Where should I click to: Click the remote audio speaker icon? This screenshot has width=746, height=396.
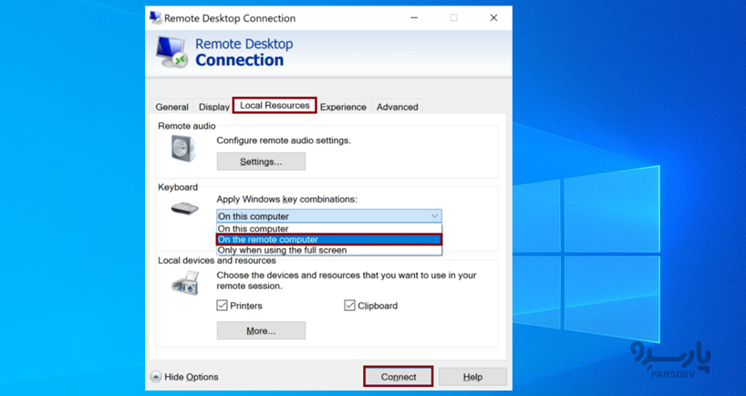[183, 148]
